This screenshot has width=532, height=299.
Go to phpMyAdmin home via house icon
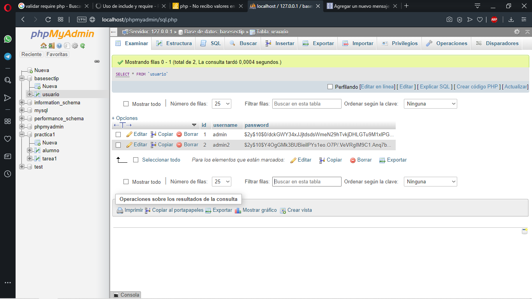(43, 46)
